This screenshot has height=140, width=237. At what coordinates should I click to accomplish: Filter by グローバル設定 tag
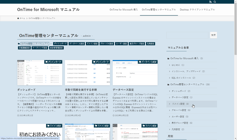coord(107,44)
